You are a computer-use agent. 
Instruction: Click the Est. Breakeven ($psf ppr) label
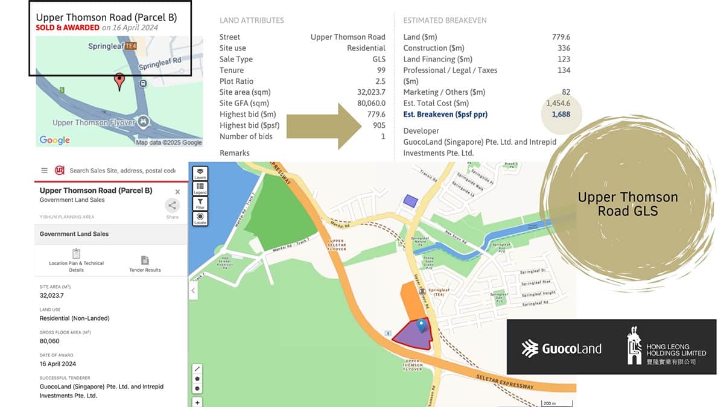445,115
